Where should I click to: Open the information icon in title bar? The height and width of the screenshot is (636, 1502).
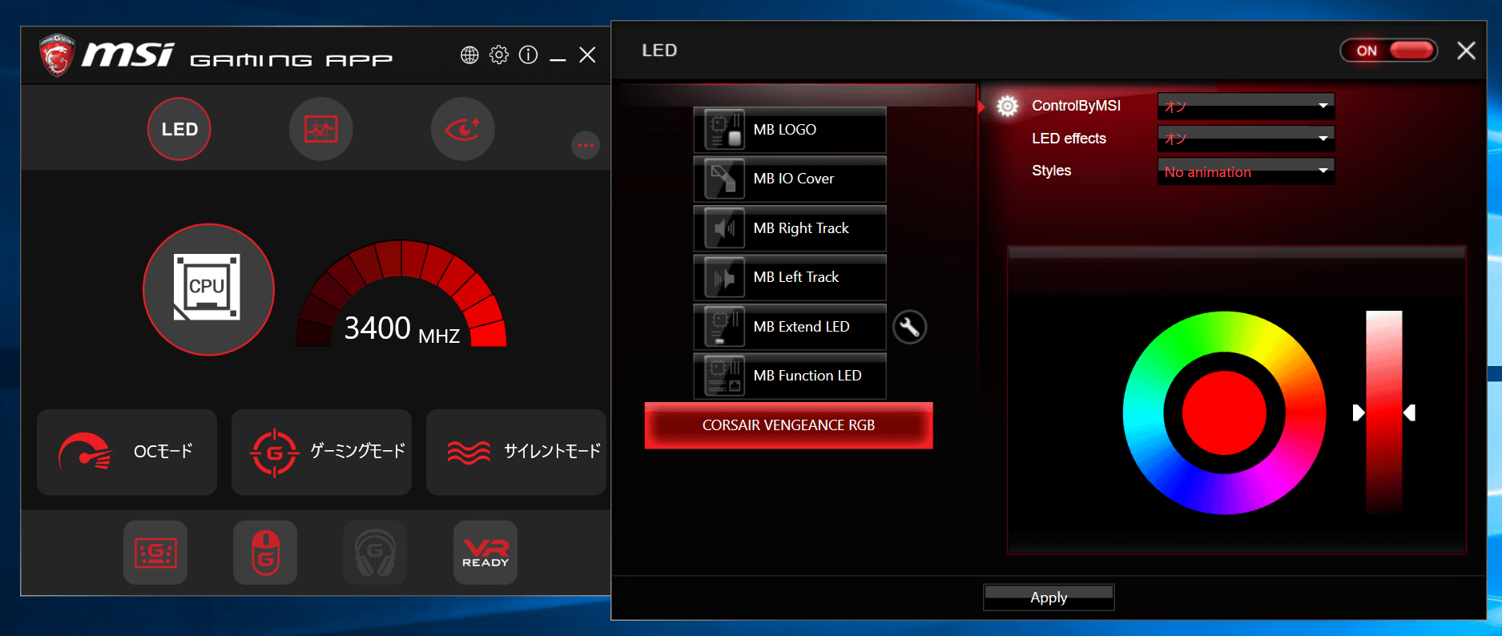[529, 54]
